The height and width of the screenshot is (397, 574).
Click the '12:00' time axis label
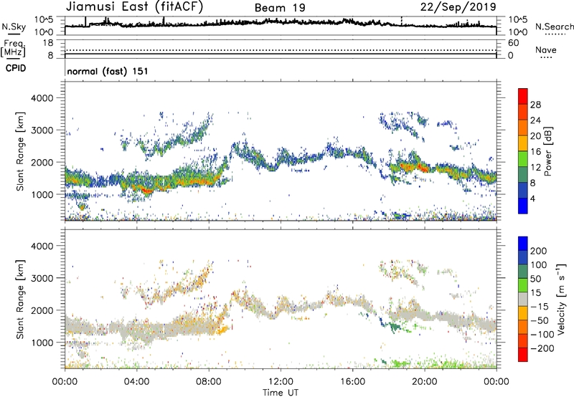281,382
